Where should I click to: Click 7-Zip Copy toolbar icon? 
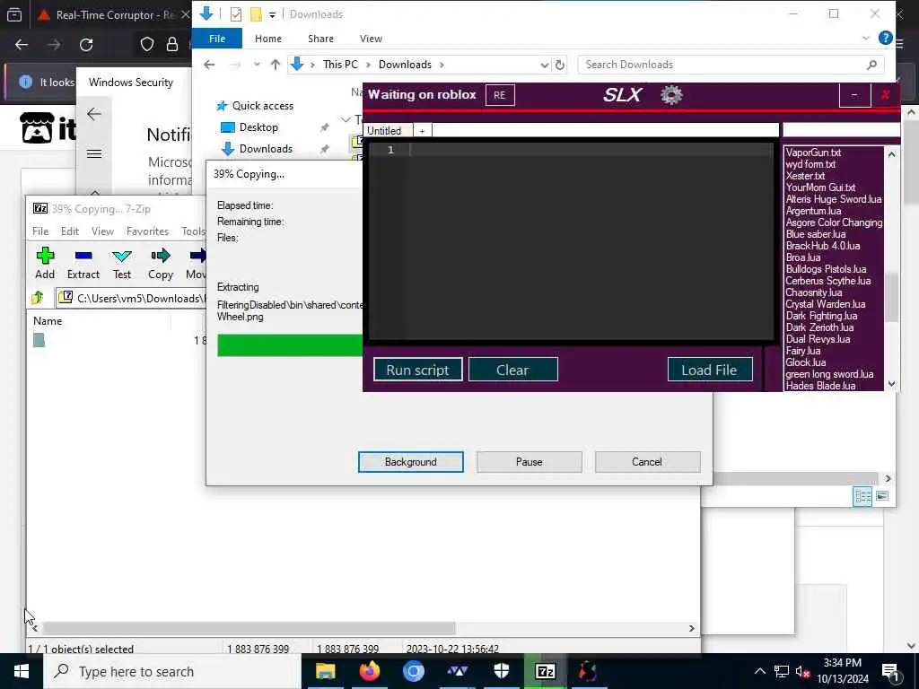tap(161, 263)
